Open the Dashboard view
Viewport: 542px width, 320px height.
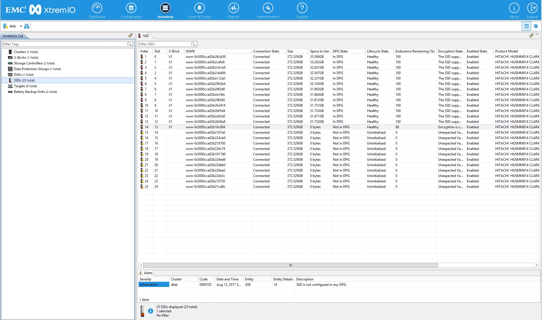pos(97,10)
